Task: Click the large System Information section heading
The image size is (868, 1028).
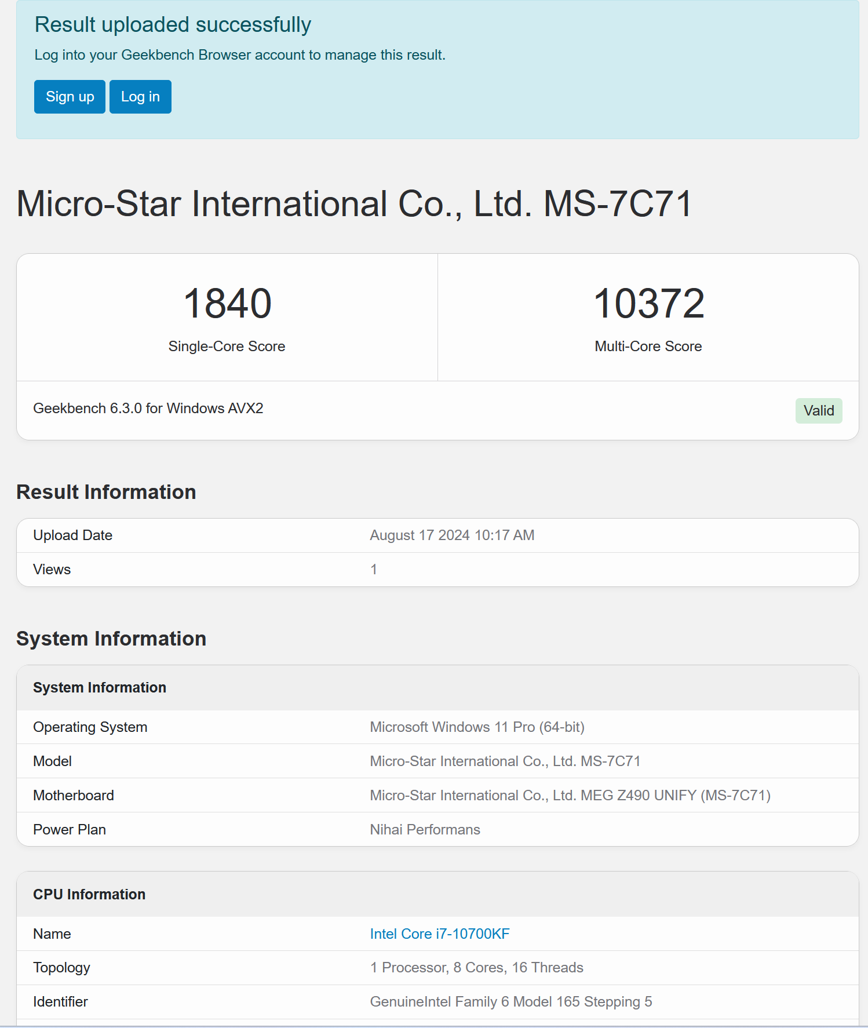Action: pyautogui.click(x=111, y=639)
